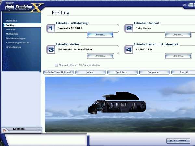Click the number 3 weather icon
195x146 pixels.
point(51,50)
